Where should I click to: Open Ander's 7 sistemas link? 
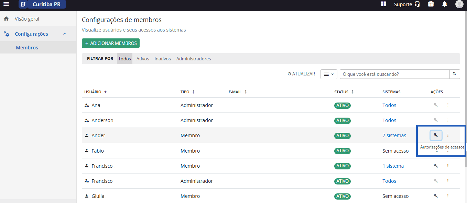(394, 135)
